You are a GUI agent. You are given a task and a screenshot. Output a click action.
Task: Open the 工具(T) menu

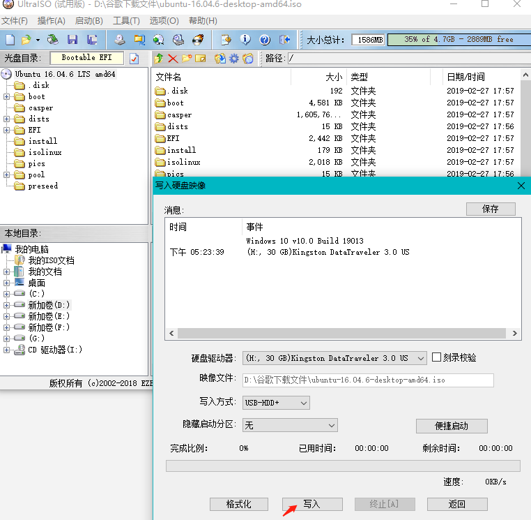click(x=126, y=21)
